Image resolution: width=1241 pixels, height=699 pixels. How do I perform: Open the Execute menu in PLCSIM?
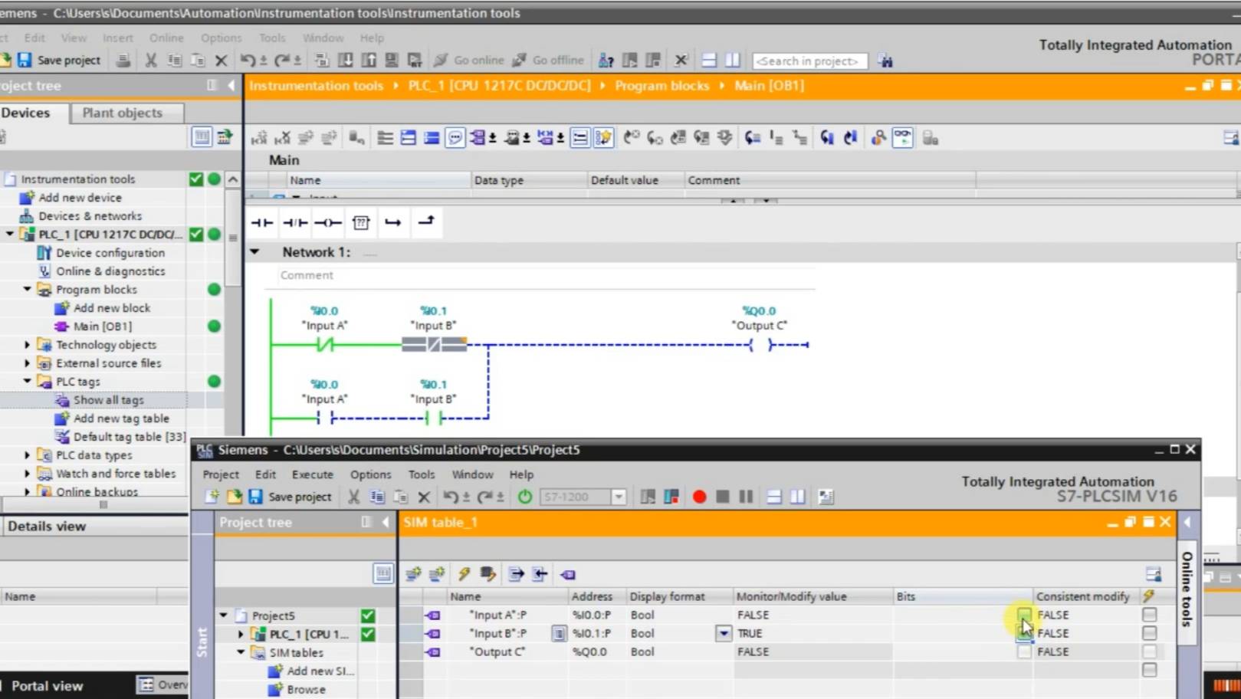tap(312, 474)
